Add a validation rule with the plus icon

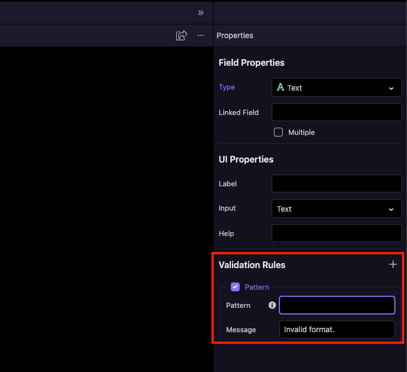(393, 265)
